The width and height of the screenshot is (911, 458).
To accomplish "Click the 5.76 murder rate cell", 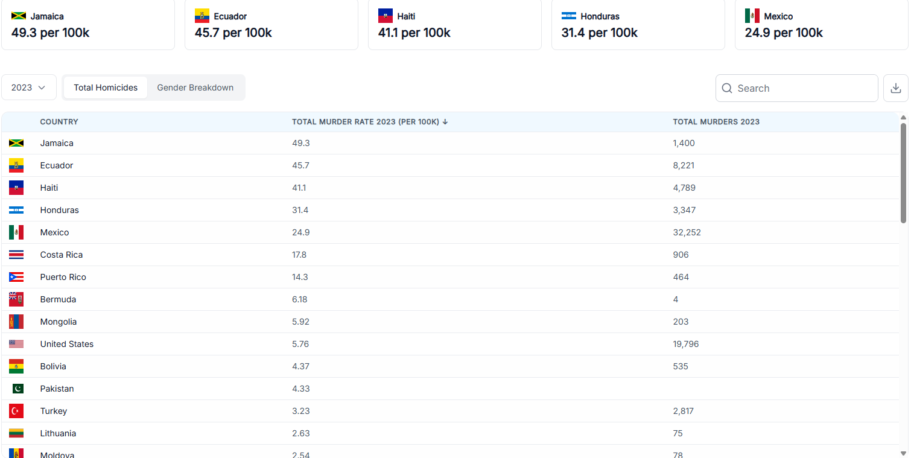I will pos(300,344).
